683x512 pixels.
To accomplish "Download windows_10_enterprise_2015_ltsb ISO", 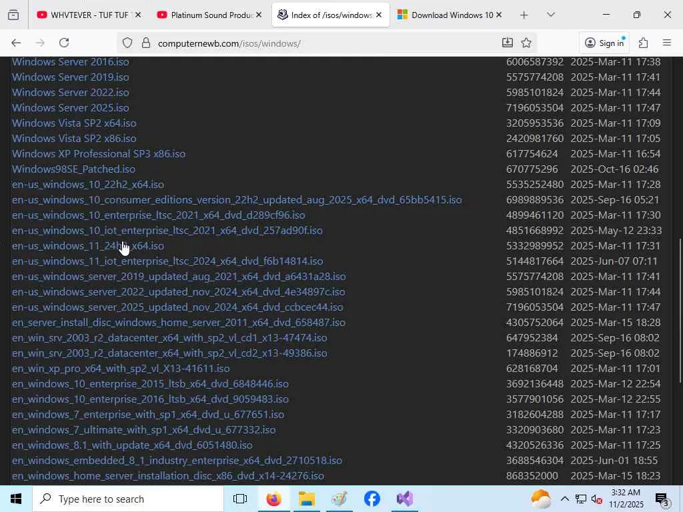I will (150, 384).
